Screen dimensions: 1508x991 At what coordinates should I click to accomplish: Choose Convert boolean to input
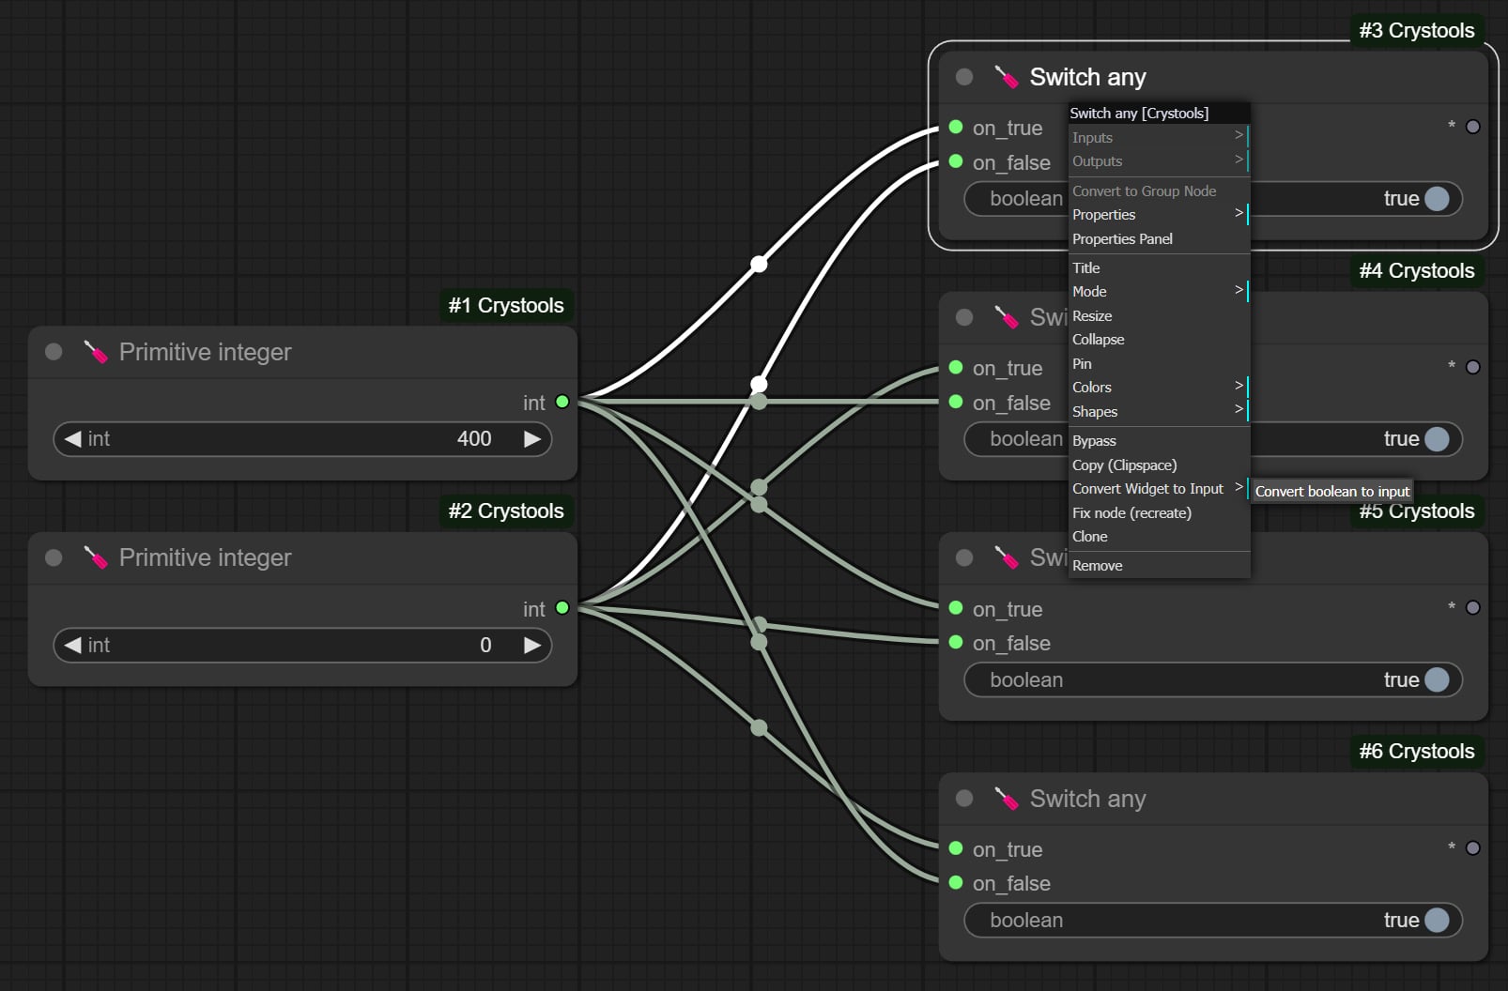(x=1332, y=492)
